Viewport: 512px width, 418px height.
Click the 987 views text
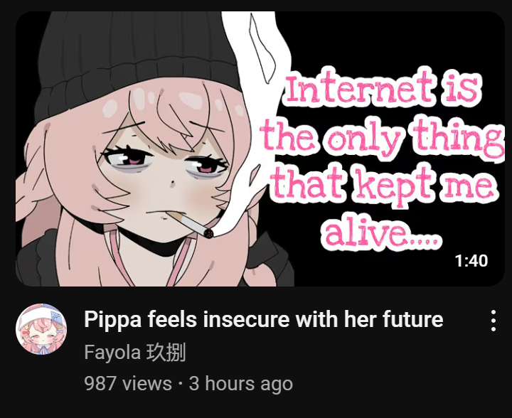tap(128, 383)
